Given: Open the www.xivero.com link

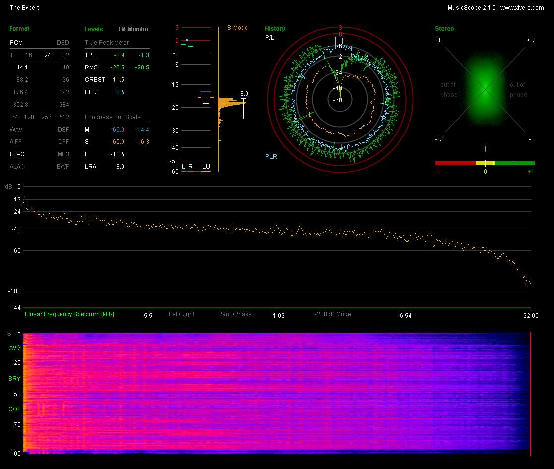Looking at the screenshot, I should point(522,8).
